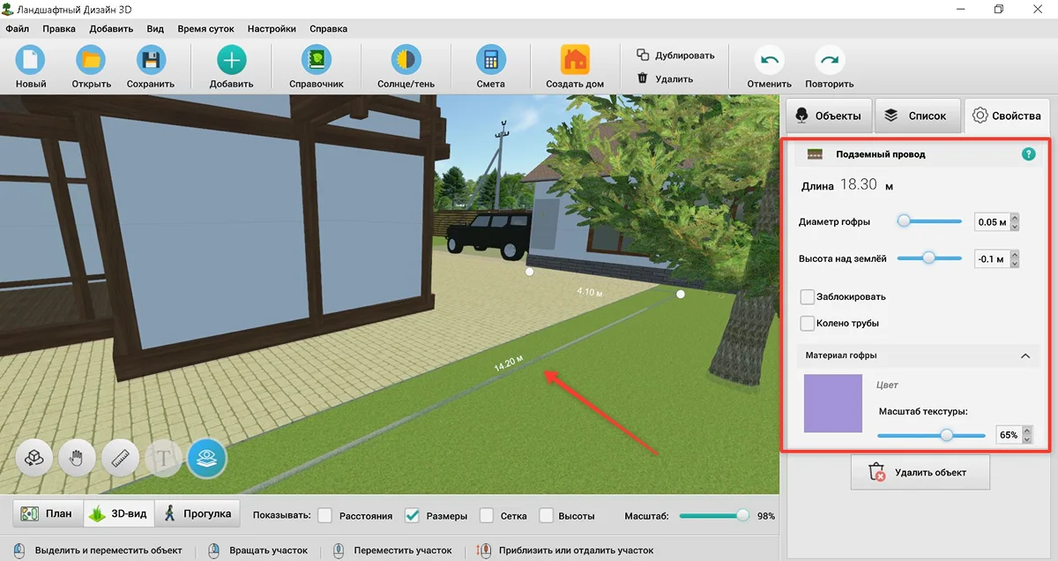Click the Создать дом house icon

575,61
